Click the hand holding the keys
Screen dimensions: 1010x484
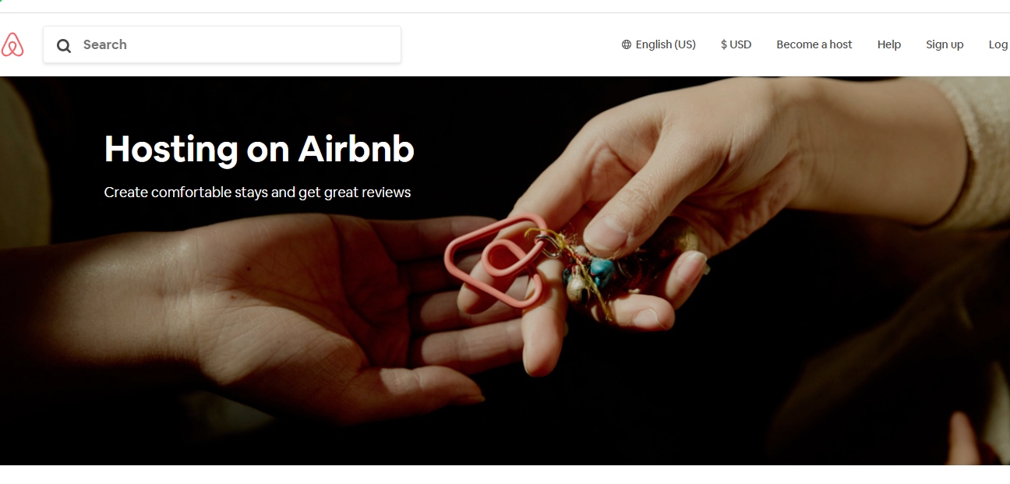coord(662,195)
